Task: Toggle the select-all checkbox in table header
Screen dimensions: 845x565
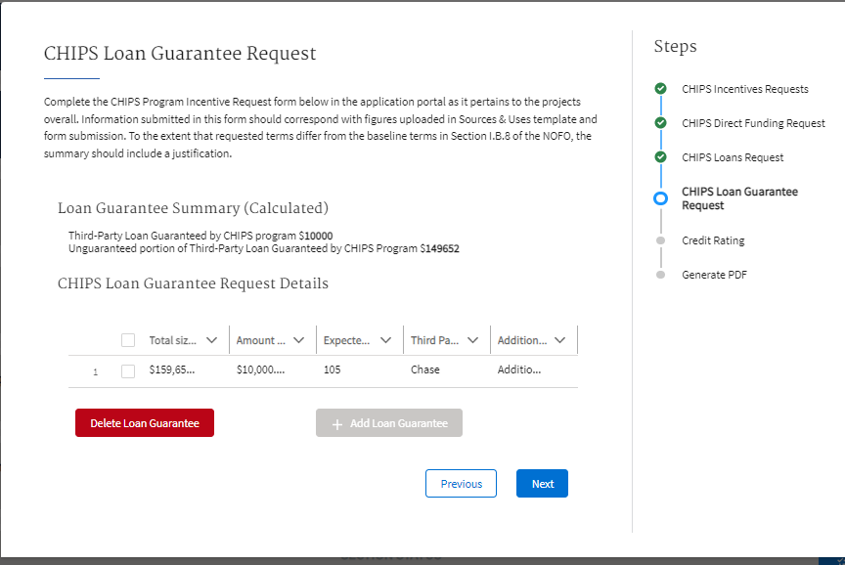Action: pyautogui.click(x=128, y=340)
